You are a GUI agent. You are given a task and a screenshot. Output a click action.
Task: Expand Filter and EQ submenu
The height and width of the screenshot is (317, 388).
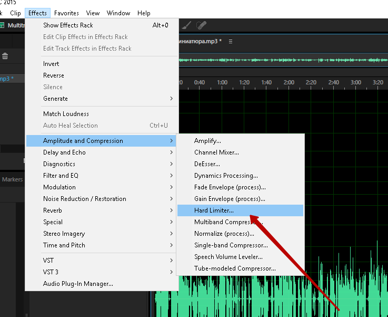(x=101, y=176)
